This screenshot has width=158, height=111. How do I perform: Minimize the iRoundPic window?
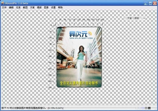[146, 3]
